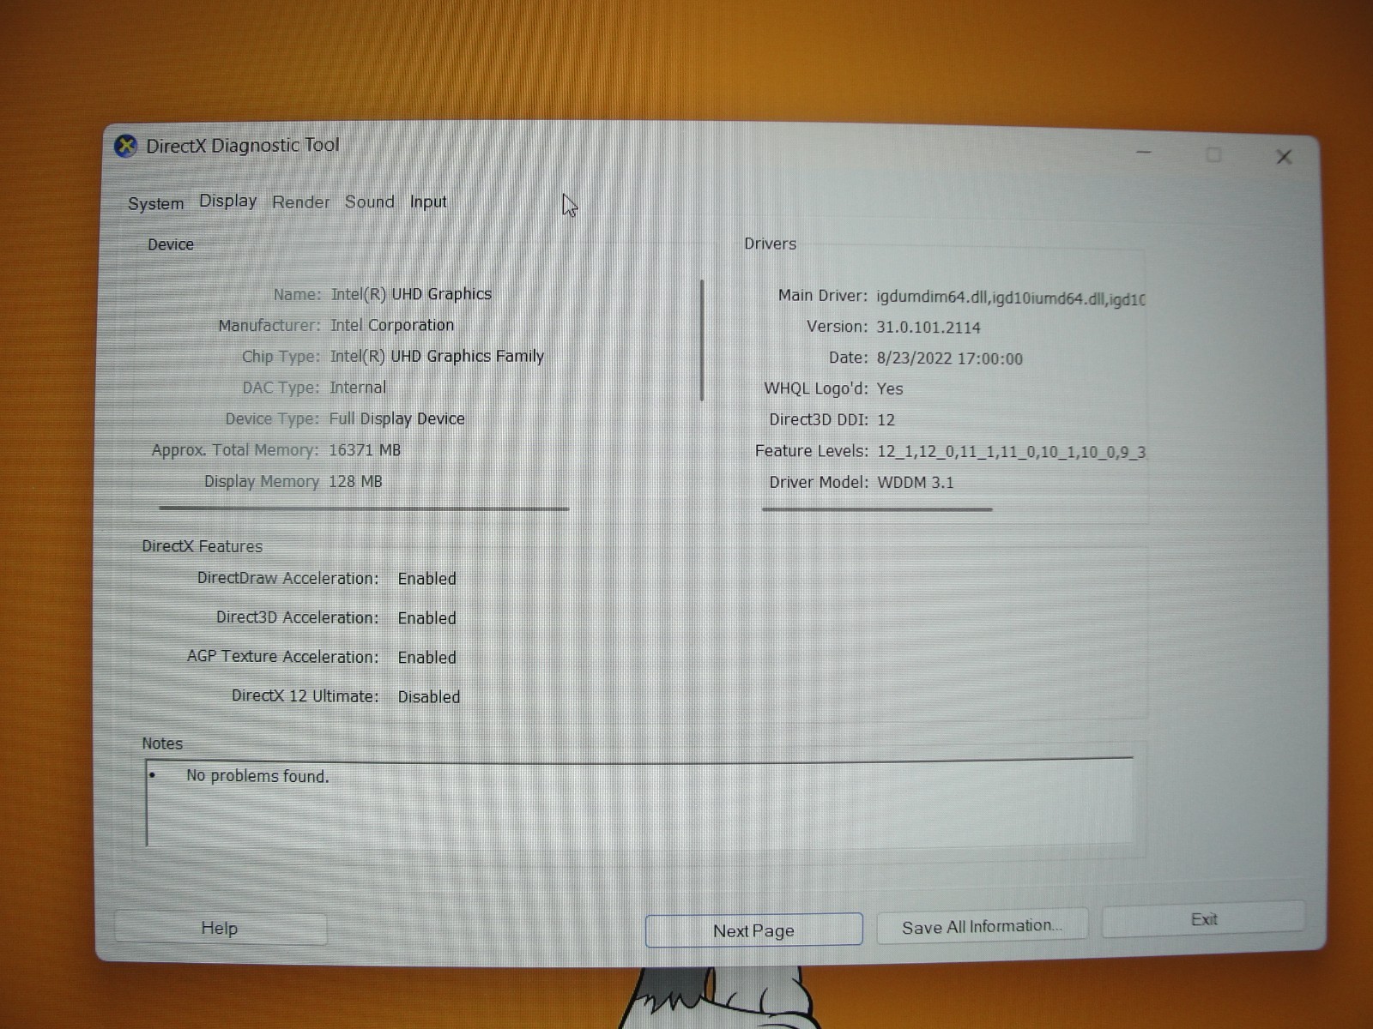Viewport: 1373px width, 1029px height.
Task: Click the WHQL Logo'd value 'Yes'
Action: click(x=890, y=388)
